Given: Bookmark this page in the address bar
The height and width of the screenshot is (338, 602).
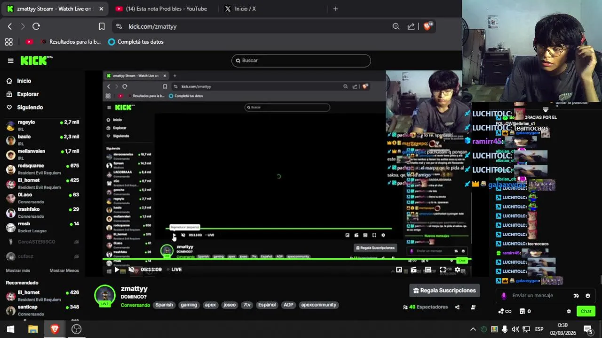Looking at the screenshot, I should coord(102,27).
